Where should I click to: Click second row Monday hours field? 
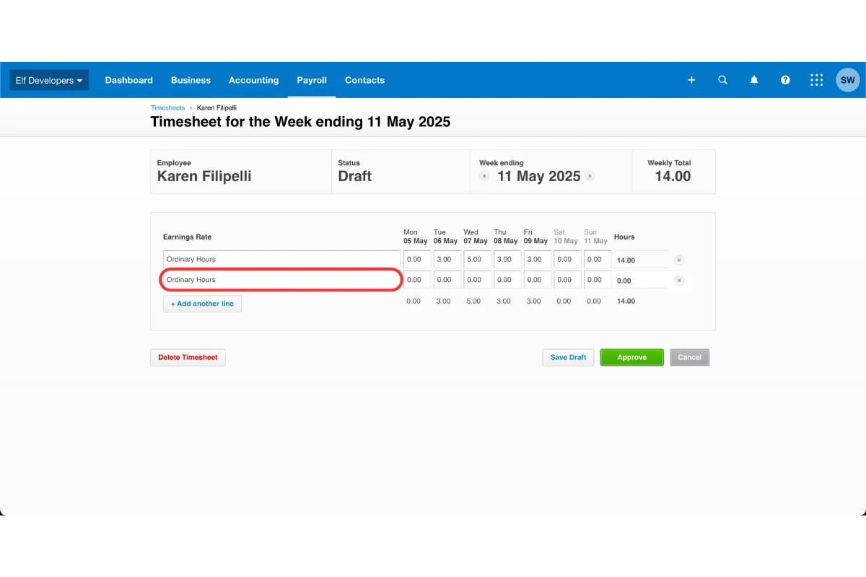pos(417,279)
